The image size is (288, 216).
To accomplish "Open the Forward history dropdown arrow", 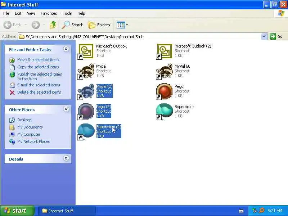I will 44,25.
